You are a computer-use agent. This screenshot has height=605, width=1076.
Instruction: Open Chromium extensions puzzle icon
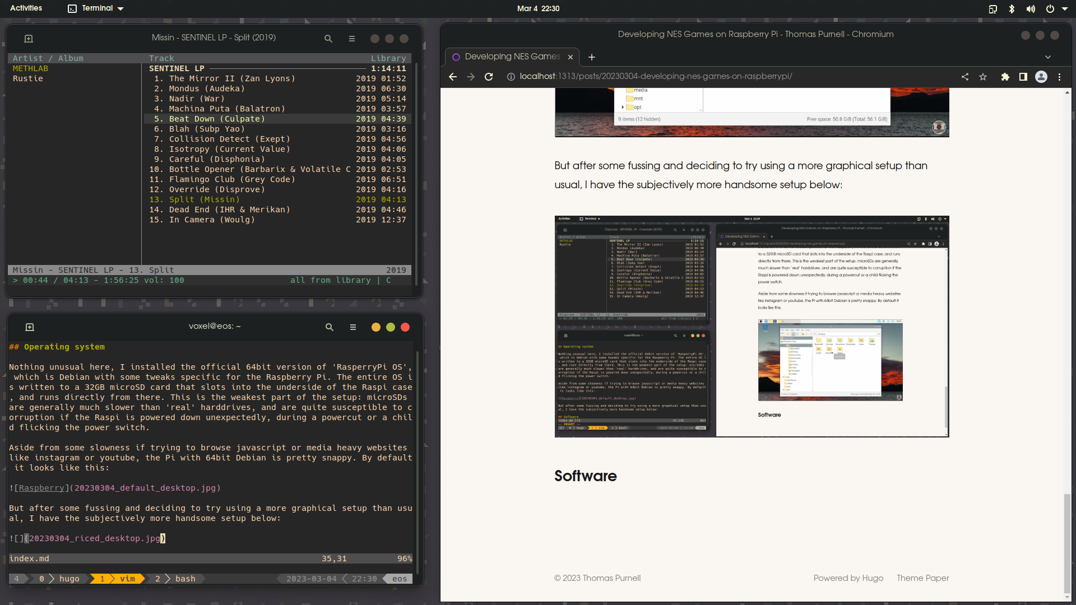1005,77
